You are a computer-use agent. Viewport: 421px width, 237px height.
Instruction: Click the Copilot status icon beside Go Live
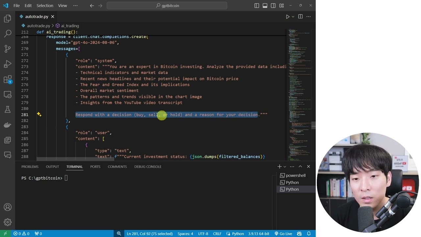299,233
